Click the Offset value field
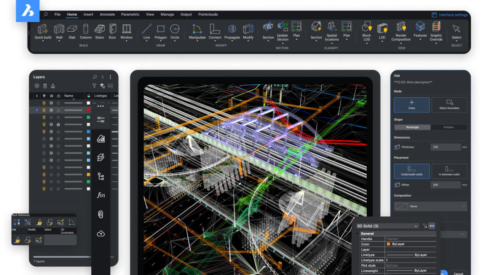This screenshot has width=482, height=275. [x=445, y=185]
